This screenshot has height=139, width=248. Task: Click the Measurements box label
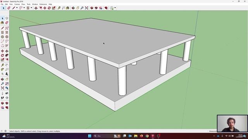(213, 131)
